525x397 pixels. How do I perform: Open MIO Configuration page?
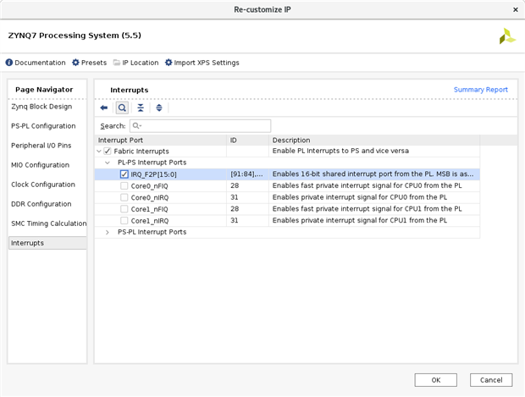coord(40,165)
